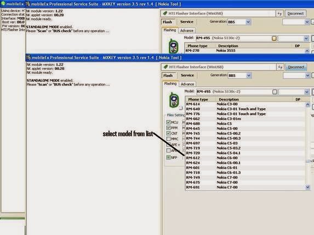Click scroll-up arrow of front model list

307,104
